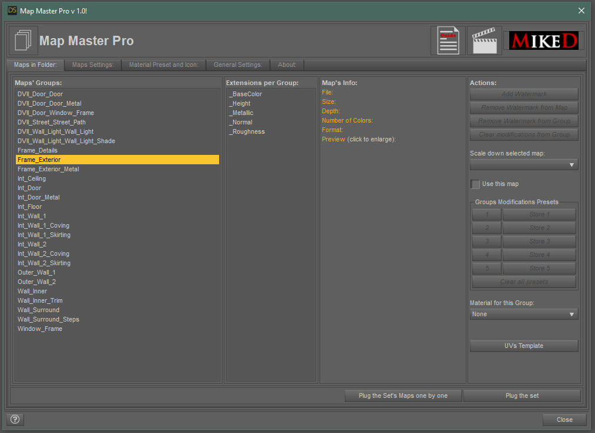Open the Scale down selected map dropdown
The height and width of the screenshot is (433, 595).
[524, 164]
